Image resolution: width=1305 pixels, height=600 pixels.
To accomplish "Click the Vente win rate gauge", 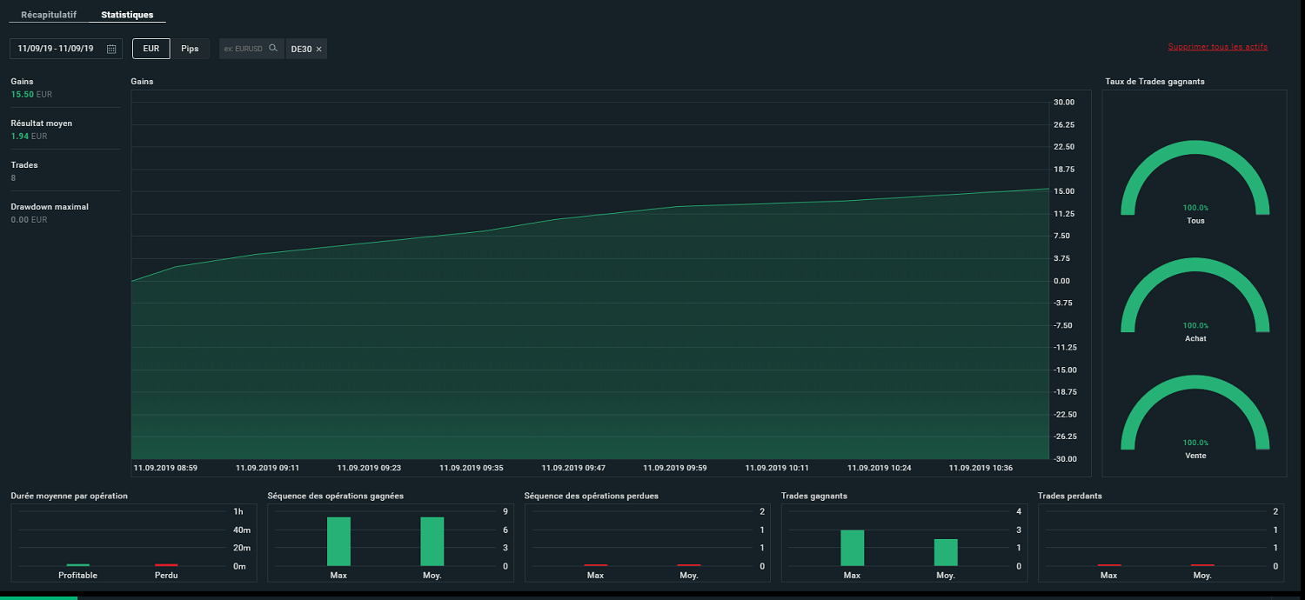I will [1195, 414].
